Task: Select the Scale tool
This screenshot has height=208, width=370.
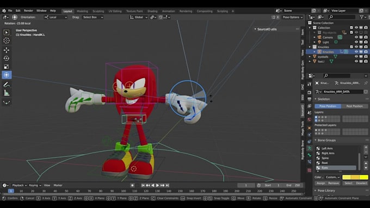Action: point(7,67)
